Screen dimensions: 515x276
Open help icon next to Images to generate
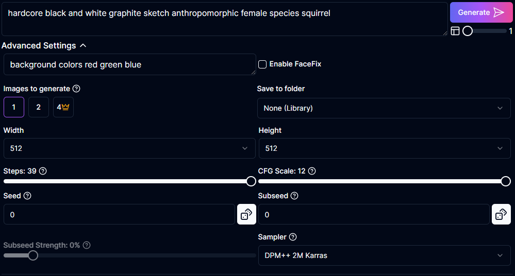pyautogui.click(x=76, y=89)
